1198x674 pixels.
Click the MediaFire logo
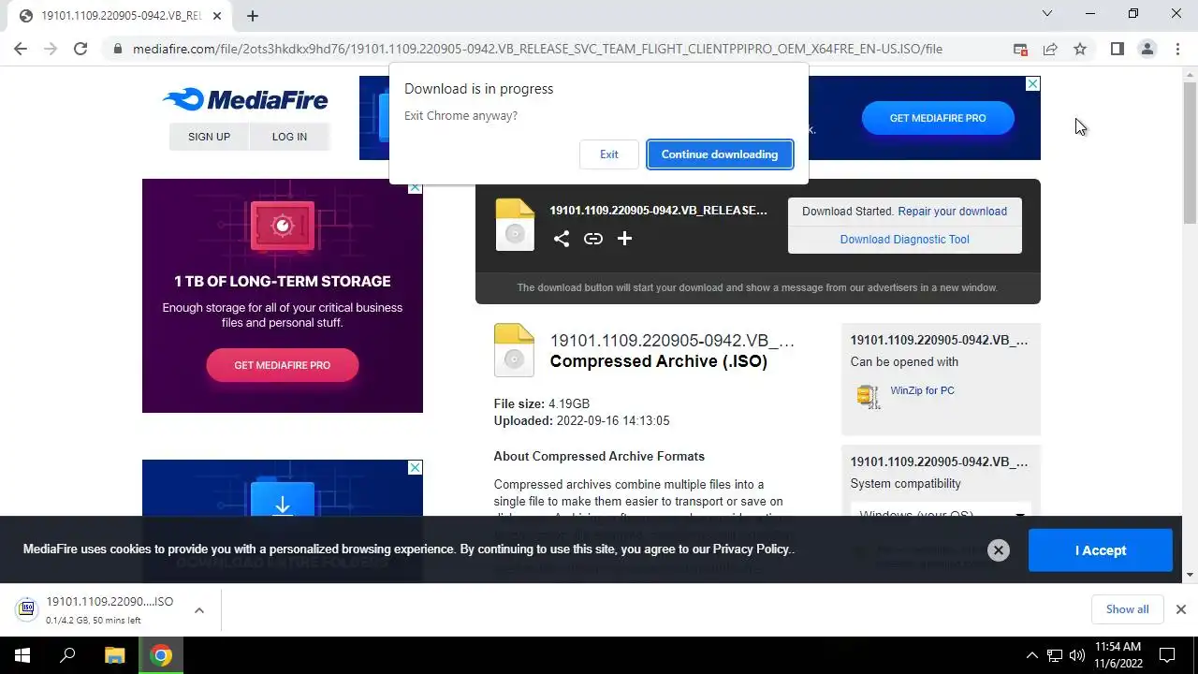pos(245,99)
